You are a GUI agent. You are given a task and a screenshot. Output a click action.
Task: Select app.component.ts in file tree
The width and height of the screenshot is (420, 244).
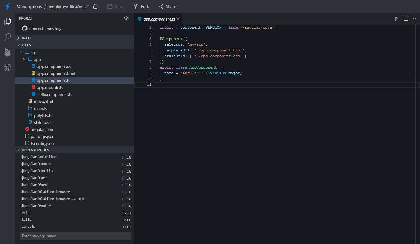[75, 80]
